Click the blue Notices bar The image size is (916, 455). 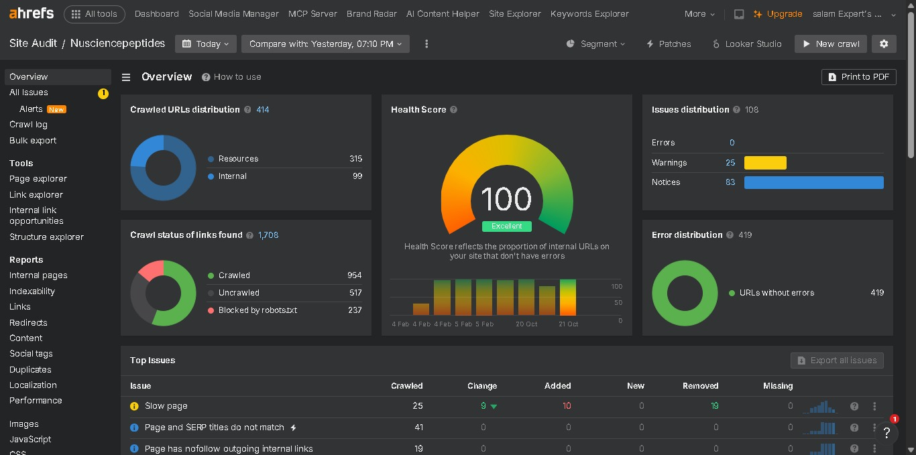[814, 182]
